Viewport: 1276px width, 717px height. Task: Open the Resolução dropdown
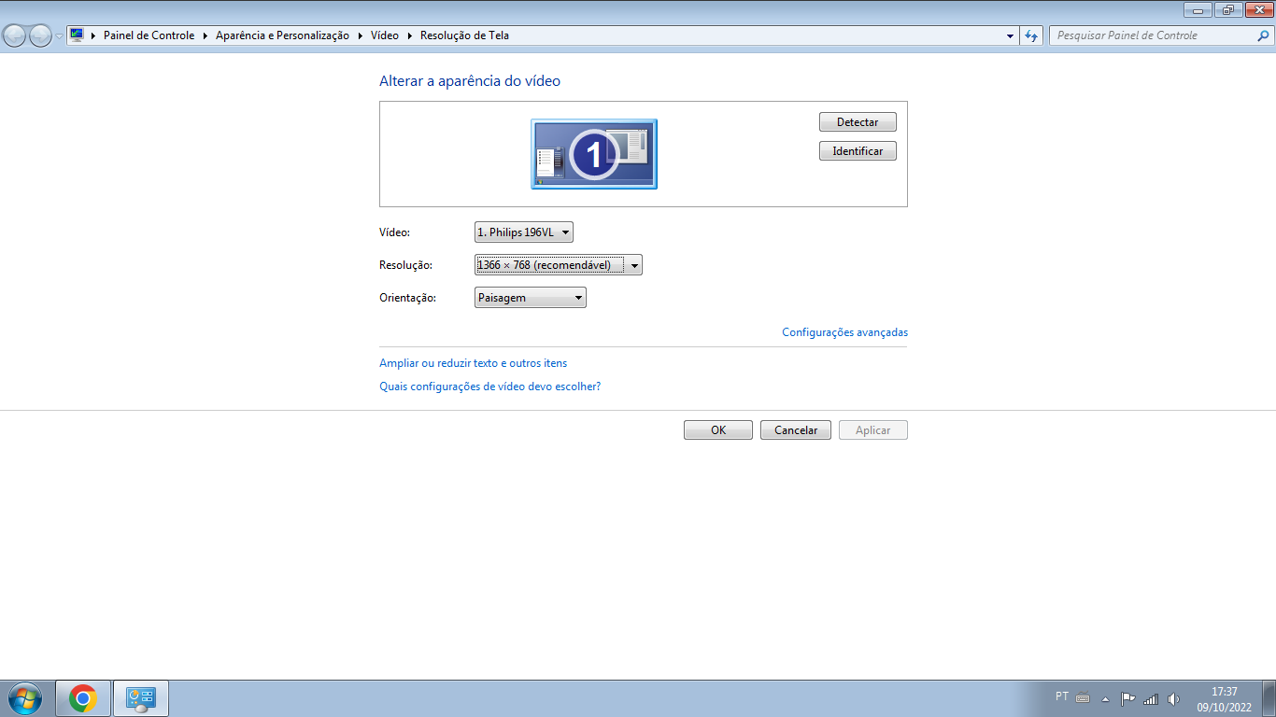(x=559, y=265)
